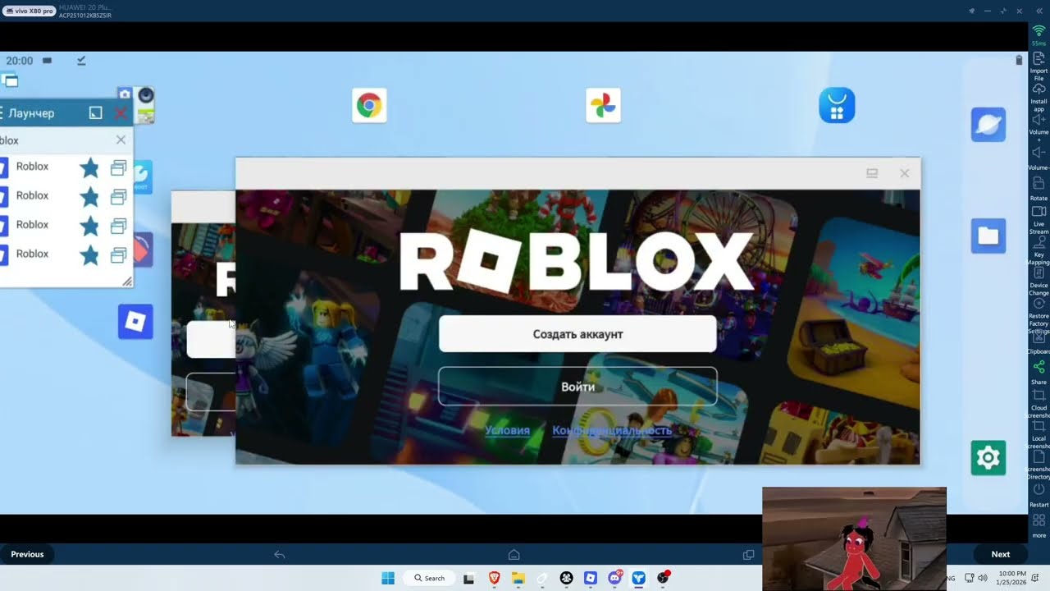Image resolution: width=1050 pixels, height=591 pixels.
Task: Clear the Launcher search field
Action: pyautogui.click(x=121, y=140)
